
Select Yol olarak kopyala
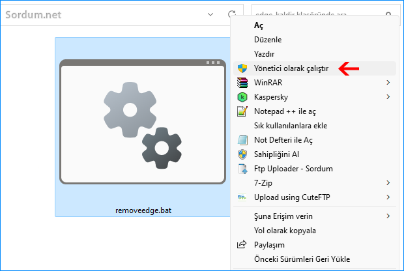tap(314, 231)
